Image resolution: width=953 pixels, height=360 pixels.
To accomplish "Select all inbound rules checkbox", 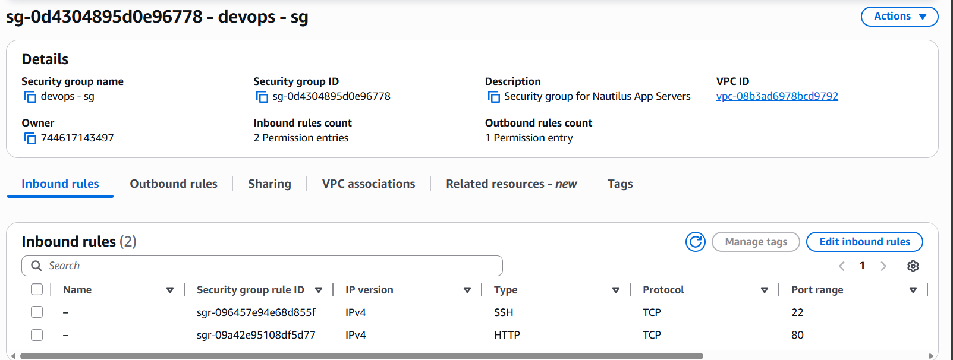I will tap(37, 289).
